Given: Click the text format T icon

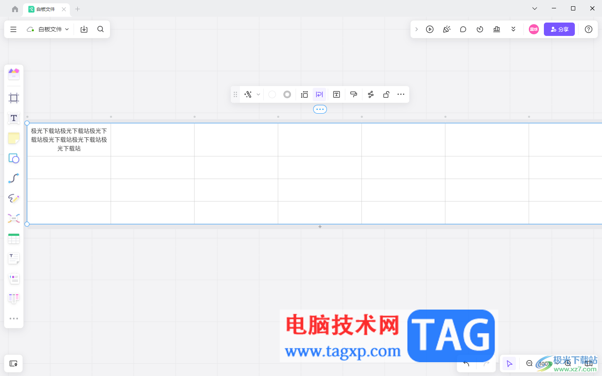Looking at the screenshot, I should point(337,94).
